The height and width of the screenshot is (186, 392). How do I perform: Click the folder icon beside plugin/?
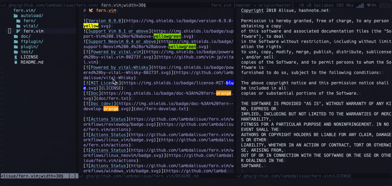coord(16,47)
